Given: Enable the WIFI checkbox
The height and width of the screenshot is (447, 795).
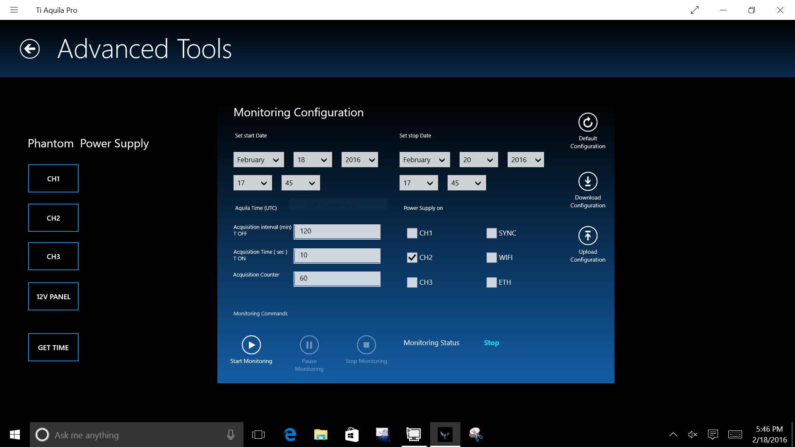Looking at the screenshot, I should (x=491, y=257).
